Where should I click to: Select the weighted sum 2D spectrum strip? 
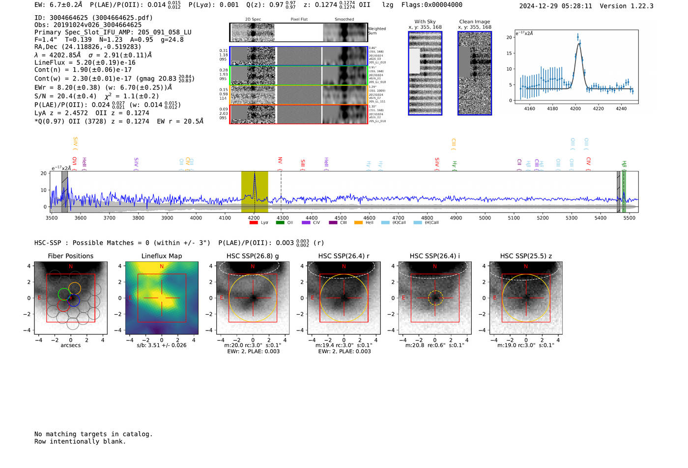299,32
